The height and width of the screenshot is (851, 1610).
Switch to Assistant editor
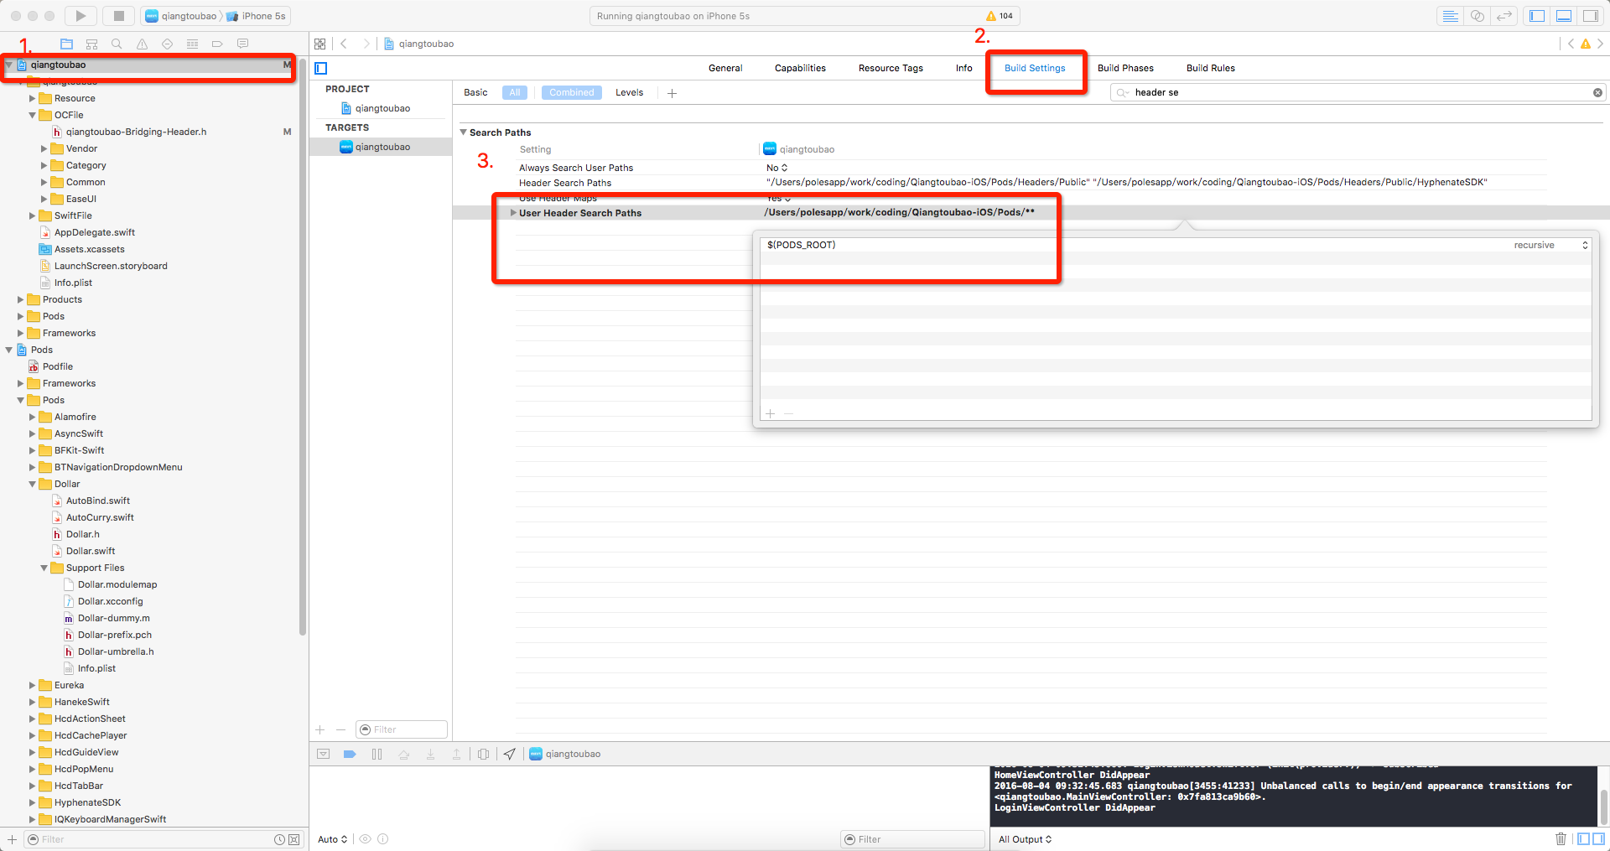tap(1478, 16)
